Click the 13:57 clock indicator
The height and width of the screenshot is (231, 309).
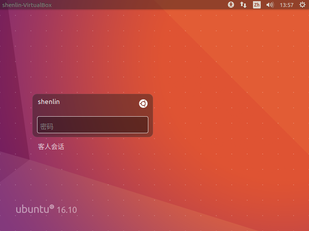(287, 5)
